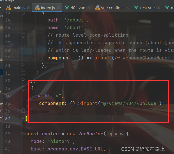Viewport: 174px width, 154px height.
Task: Click the options: parameter hint
Action: pos(116,134)
